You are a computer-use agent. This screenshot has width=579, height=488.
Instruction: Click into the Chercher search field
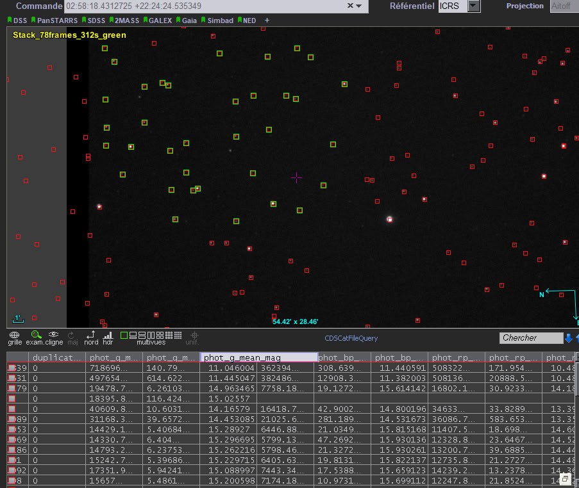(x=531, y=338)
